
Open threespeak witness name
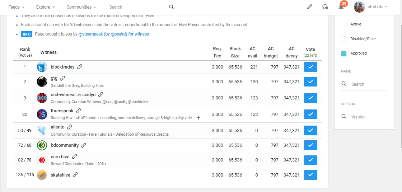pos(62,111)
